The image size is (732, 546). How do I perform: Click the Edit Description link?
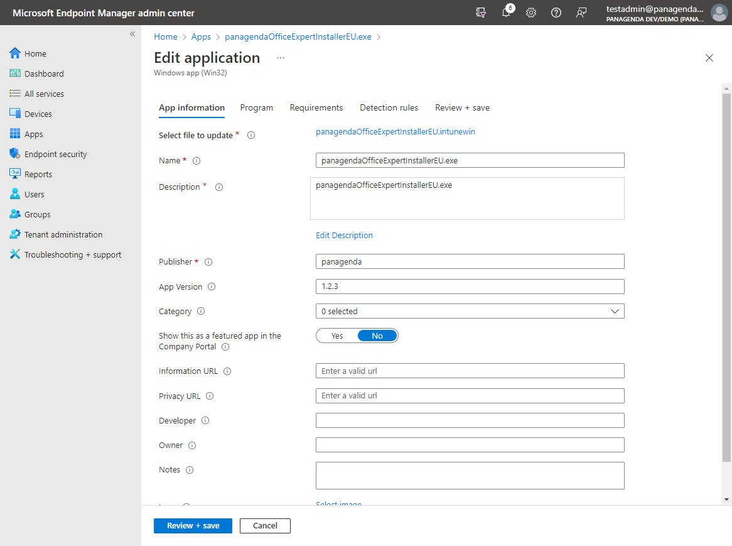click(344, 235)
